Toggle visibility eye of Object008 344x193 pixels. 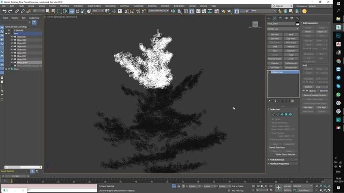tap(12, 60)
